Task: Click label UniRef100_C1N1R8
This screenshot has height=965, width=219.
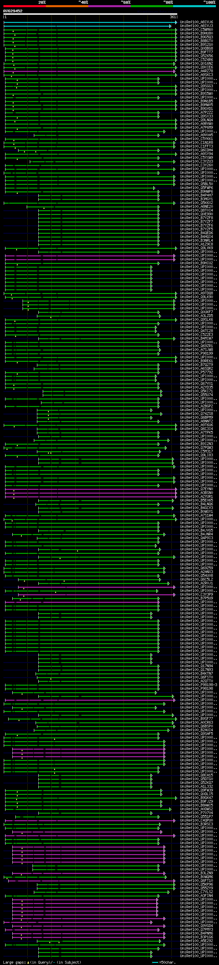Action: 196,143
